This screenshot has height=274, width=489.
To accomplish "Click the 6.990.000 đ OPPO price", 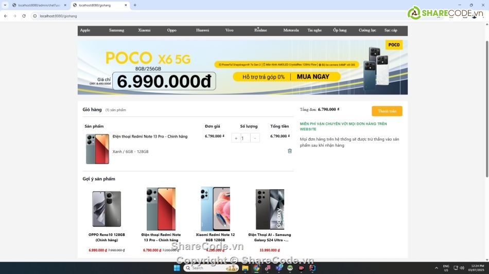I will click(x=98, y=250).
